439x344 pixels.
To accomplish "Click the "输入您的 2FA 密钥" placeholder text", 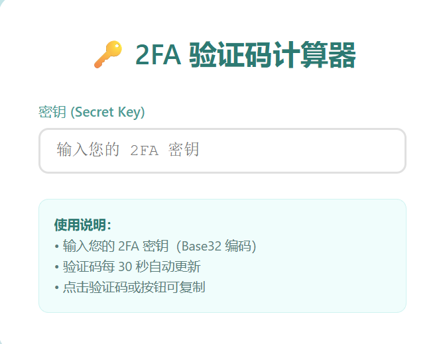I will [128, 150].
